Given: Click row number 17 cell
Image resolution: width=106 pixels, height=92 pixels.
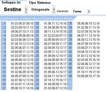Looking at the screenshot, I should click(x=4, y=88).
